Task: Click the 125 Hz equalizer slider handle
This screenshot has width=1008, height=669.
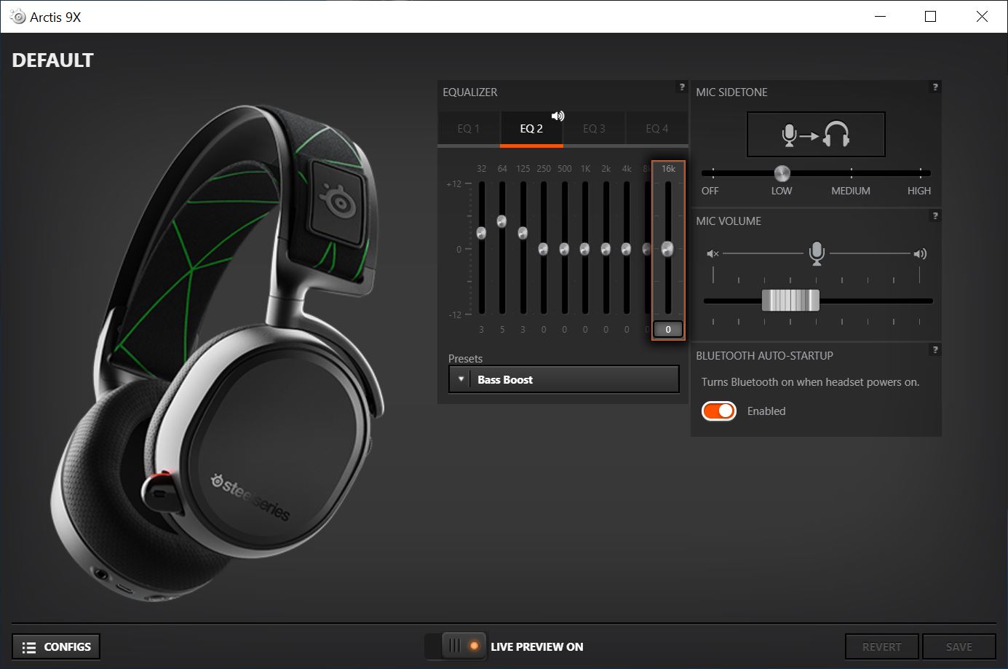Action: click(523, 233)
